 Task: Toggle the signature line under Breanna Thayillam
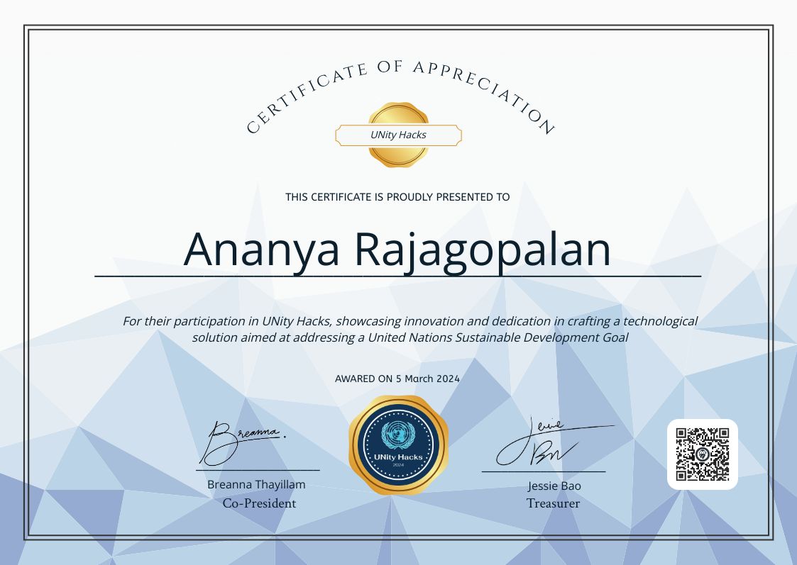tap(256, 469)
